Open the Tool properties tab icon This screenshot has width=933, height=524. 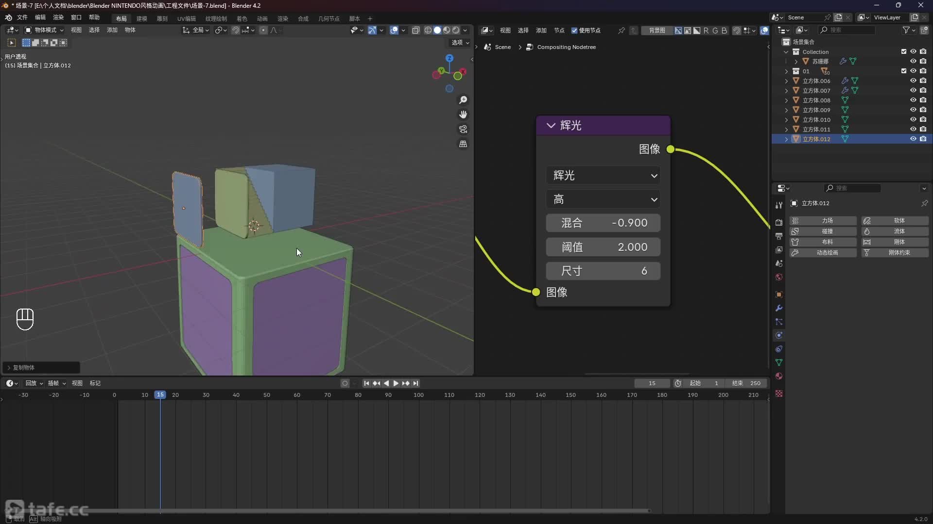coord(779,205)
